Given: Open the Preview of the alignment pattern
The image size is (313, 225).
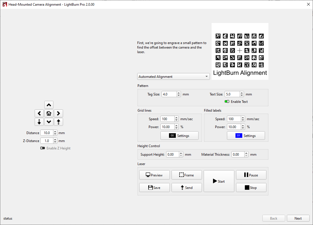Looking at the screenshot, I should 154,175.
